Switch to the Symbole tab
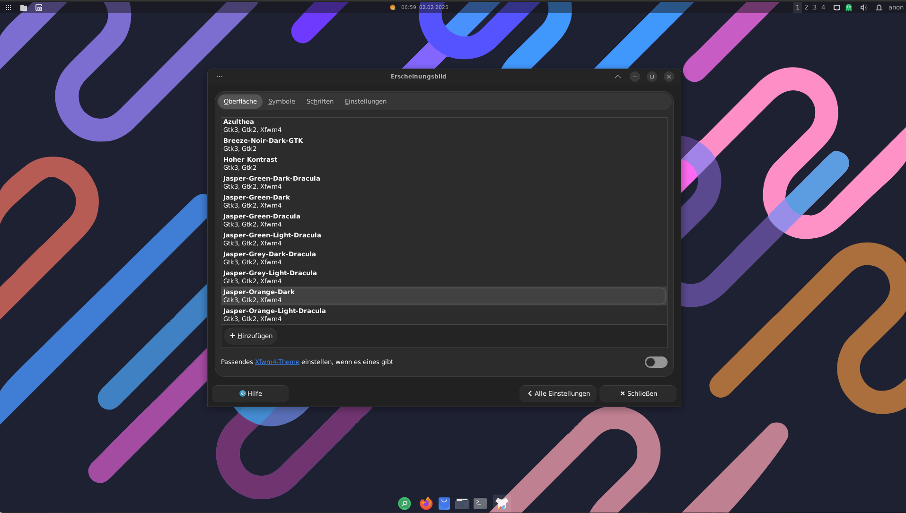This screenshot has height=513, width=906. [x=281, y=101]
